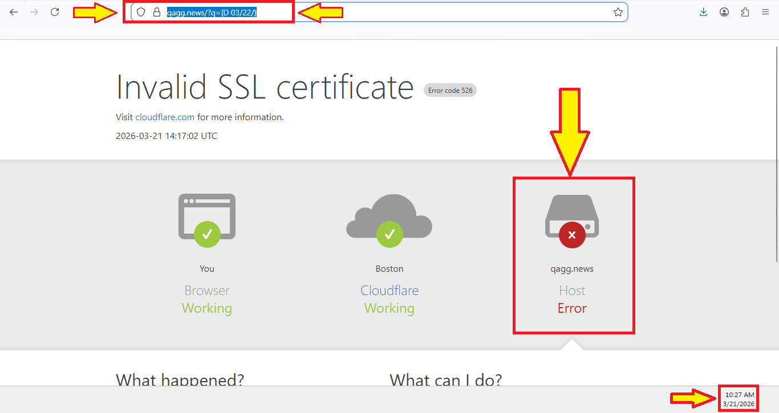Open the account profile icon

point(724,12)
